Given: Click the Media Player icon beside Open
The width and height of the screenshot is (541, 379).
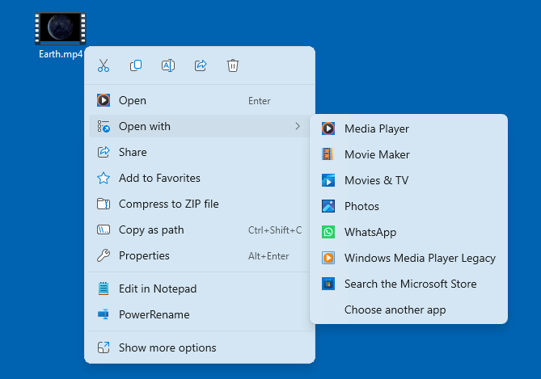Looking at the screenshot, I should click(104, 100).
